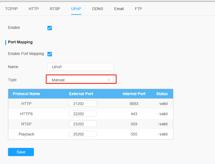Click the internal port 443 value
Screen dimensions: 215x164
pos(134,114)
